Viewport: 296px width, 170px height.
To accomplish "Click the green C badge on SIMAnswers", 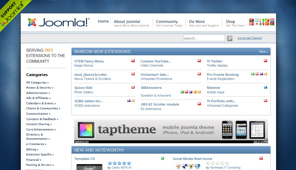I will pyautogui.click(x=182, y=92).
